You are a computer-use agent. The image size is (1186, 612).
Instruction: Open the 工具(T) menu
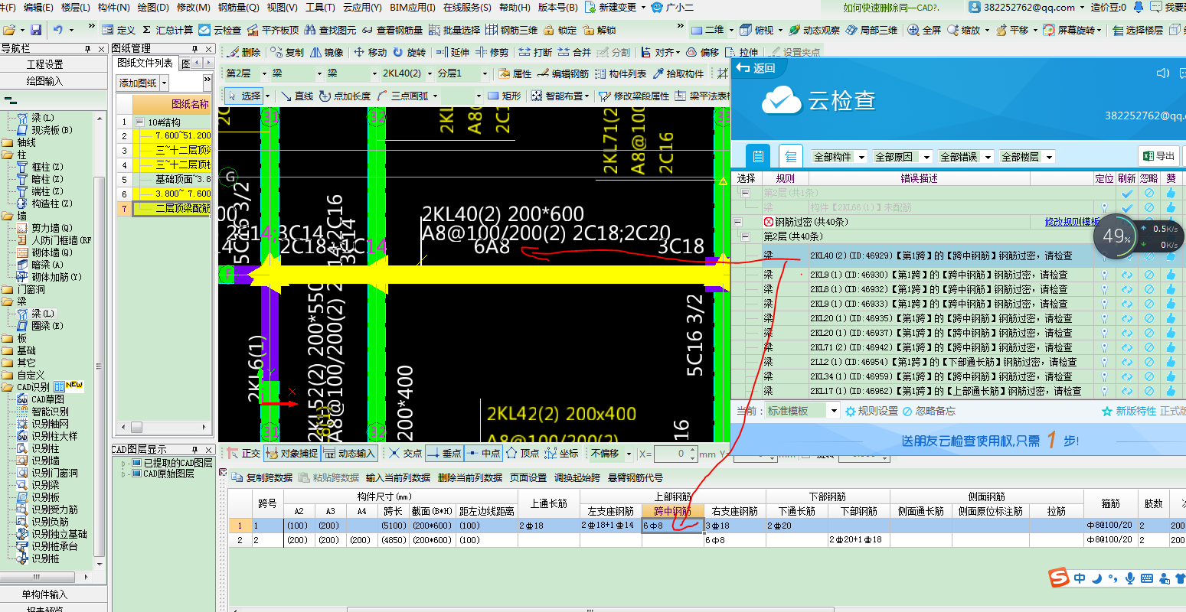click(320, 7)
